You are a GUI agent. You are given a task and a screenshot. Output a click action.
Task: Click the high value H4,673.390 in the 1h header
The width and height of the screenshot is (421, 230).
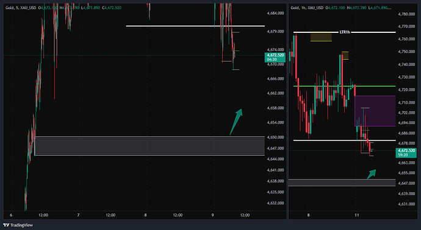(356, 8)
